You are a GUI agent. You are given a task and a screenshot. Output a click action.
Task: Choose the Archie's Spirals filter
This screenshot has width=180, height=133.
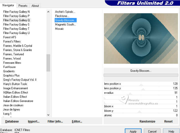click(65, 12)
